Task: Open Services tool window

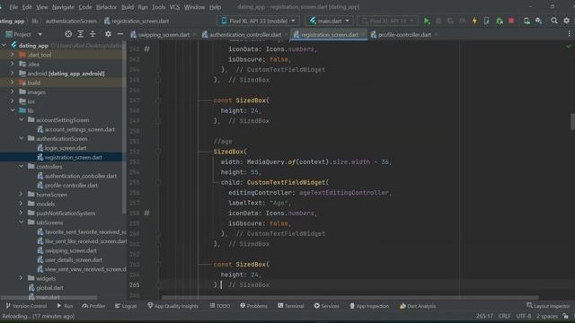Action: (326, 306)
